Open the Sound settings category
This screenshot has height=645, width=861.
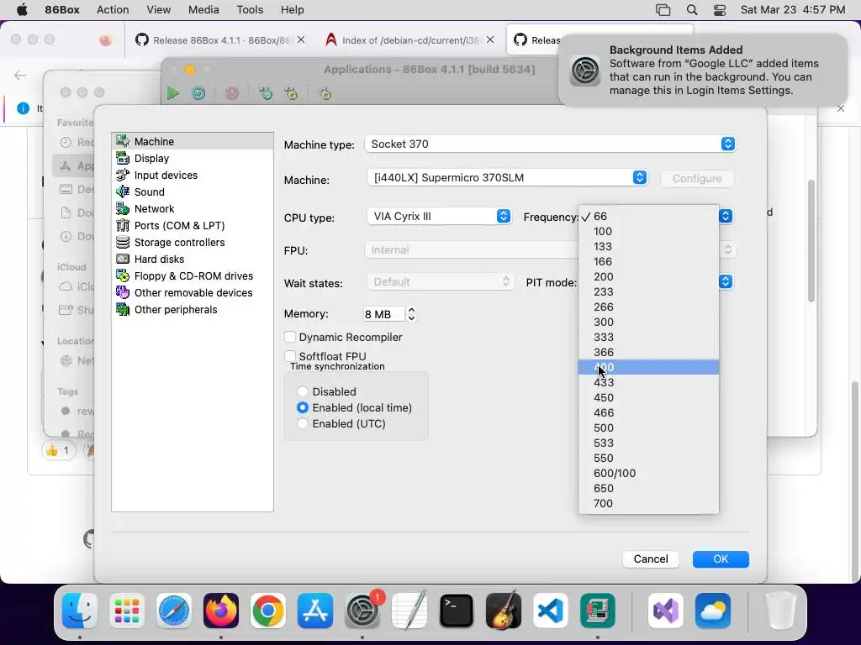pos(193,192)
